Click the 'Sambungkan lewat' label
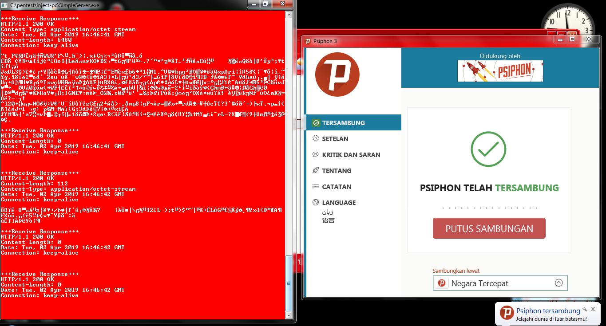606x326 pixels. tap(456, 271)
